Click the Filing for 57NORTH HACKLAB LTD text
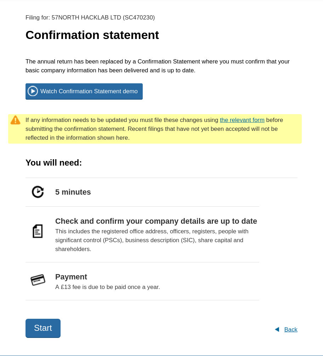The height and width of the screenshot is (356, 323). (90, 17)
